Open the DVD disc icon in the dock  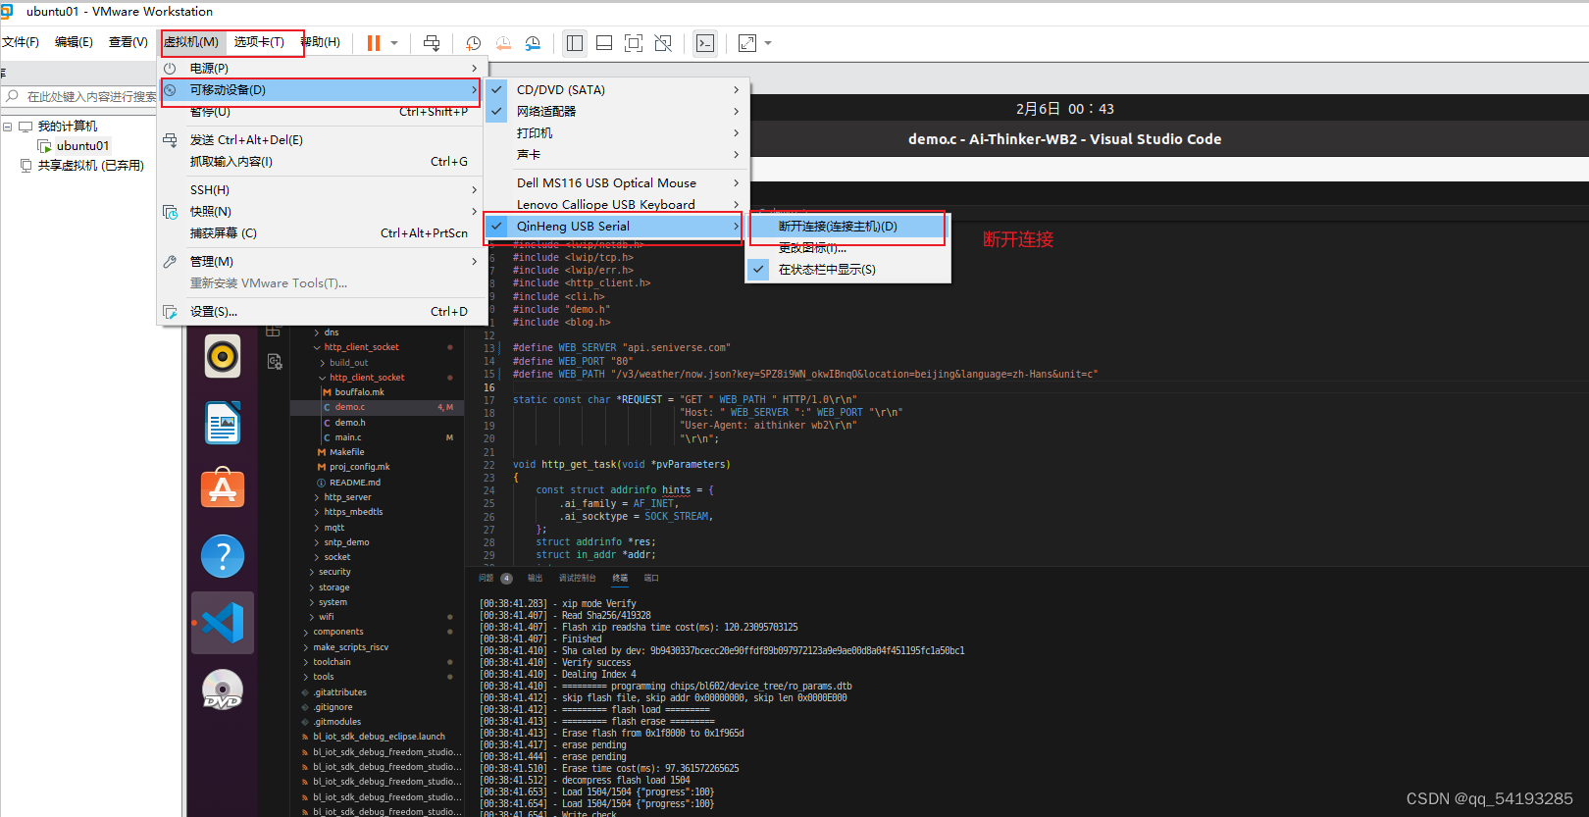[x=223, y=689]
